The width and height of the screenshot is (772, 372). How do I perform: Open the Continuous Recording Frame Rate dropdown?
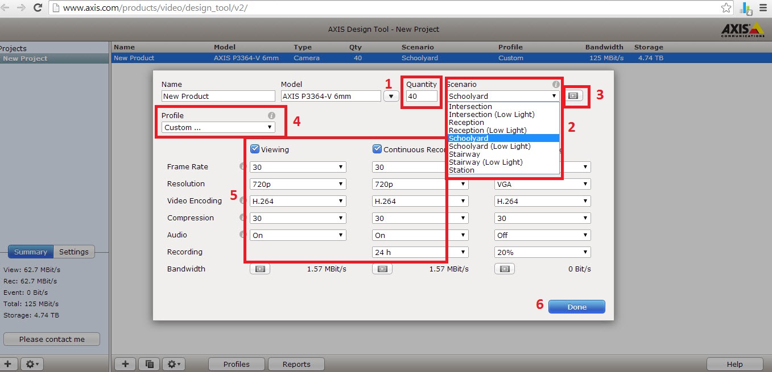coord(420,167)
